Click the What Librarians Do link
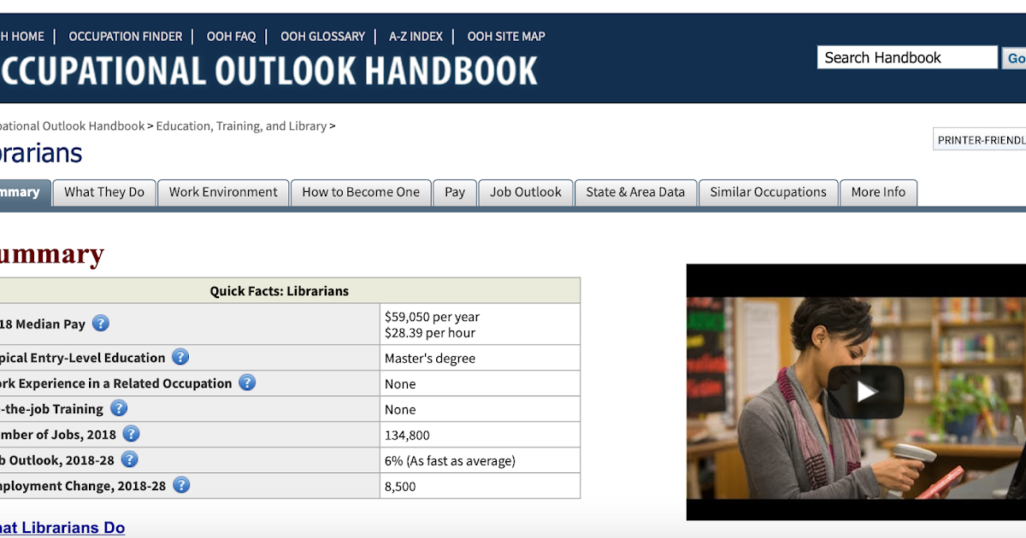 [62, 527]
